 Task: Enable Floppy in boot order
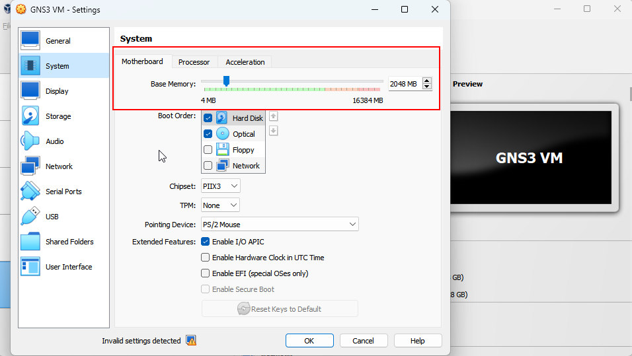208,150
